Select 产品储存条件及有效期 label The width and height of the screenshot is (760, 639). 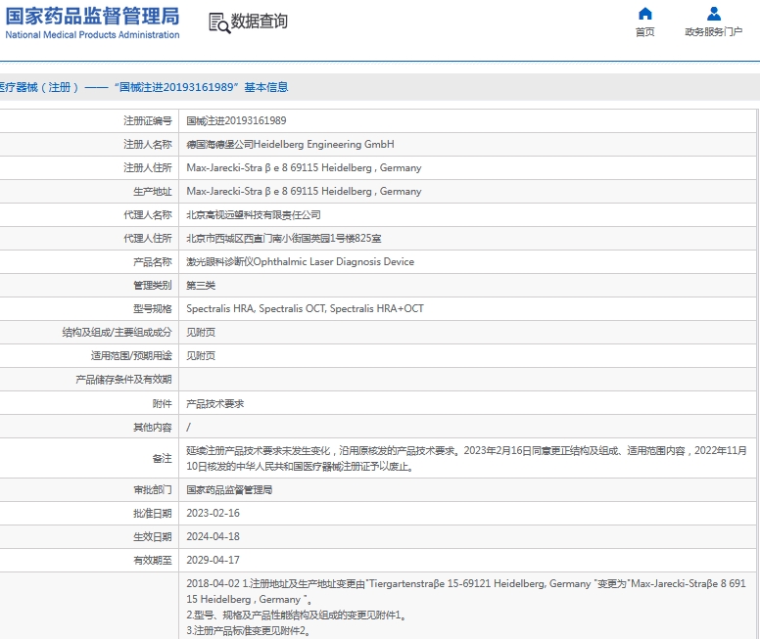pyautogui.click(x=123, y=380)
